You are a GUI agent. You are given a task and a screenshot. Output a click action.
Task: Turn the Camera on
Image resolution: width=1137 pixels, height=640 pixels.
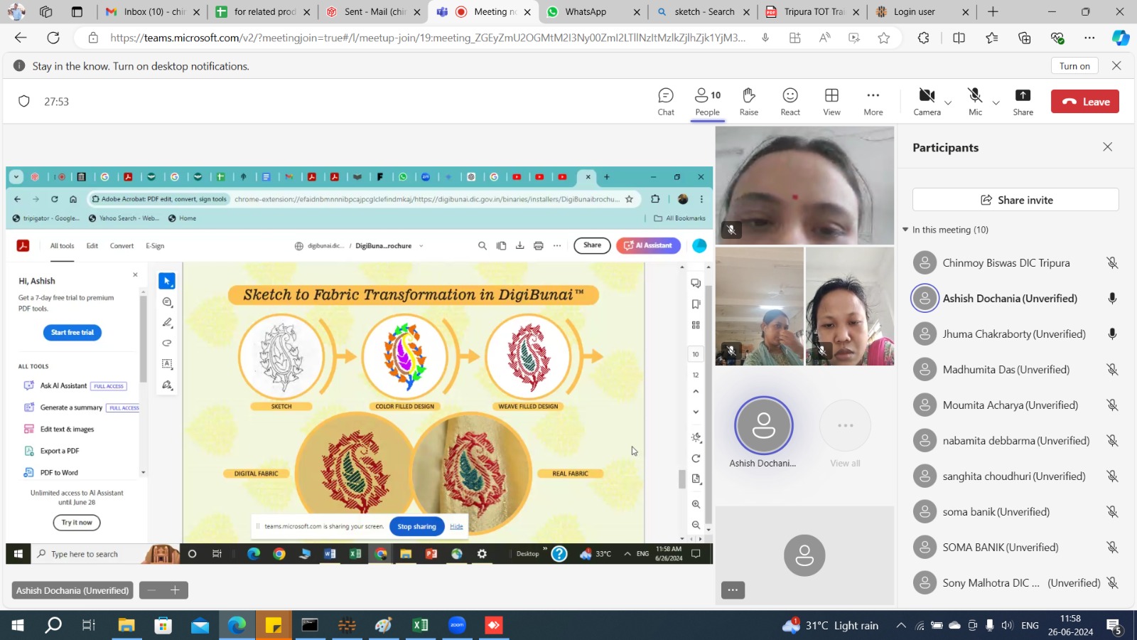pyautogui.click(x=927, y=102)
